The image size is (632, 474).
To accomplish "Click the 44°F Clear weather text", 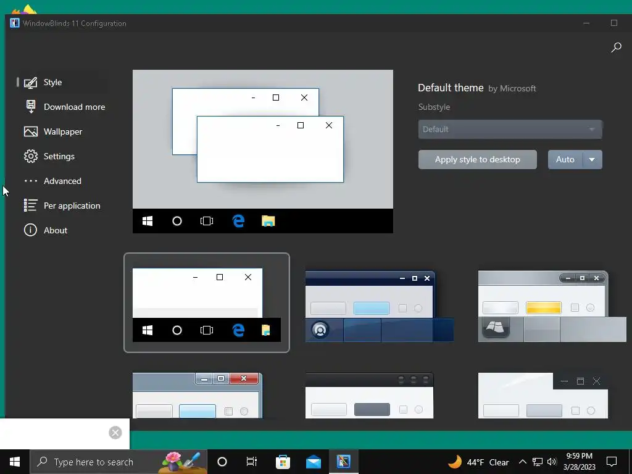I will (488, 462).
